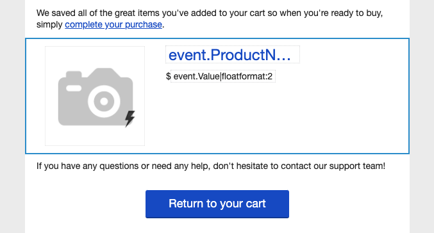The height and width of the screenshot is (233, 434).
Task: Click white space left of the cart button
Action: (85, 204)
